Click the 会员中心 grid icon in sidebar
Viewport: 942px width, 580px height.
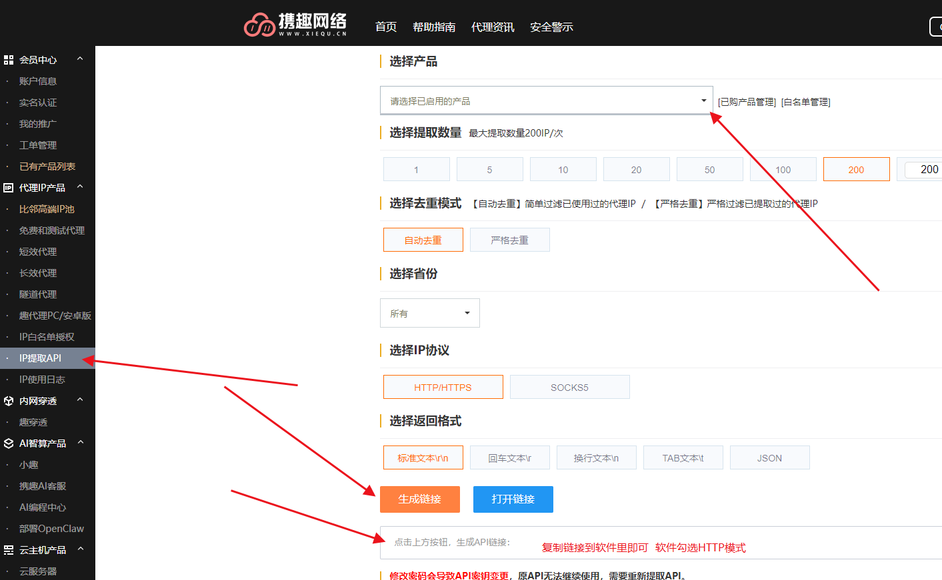[x=9, y=59]
